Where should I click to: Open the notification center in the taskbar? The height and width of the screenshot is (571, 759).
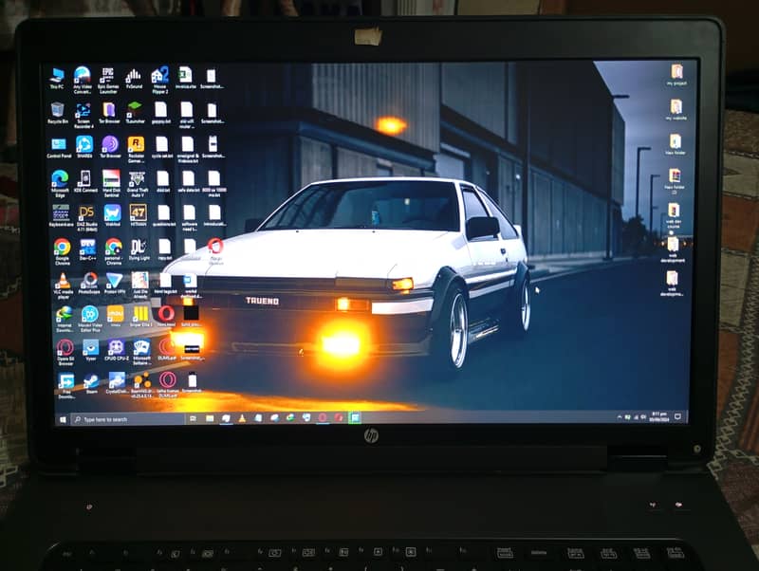[678, 416]
